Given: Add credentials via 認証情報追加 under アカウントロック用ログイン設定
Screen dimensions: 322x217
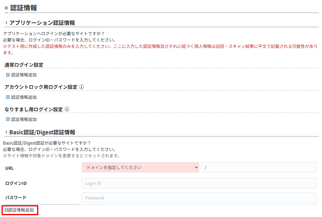Looking at the screenshot, I should click(x=24, y=97).
